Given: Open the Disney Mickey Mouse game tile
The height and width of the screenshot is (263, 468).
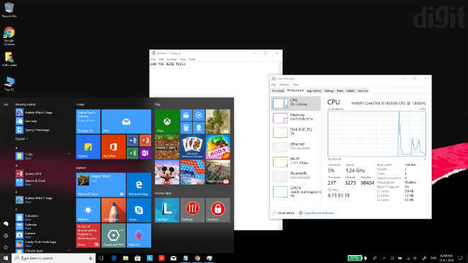Looking at the screenshot, I should pyautogui.click(x=167, y=172).
